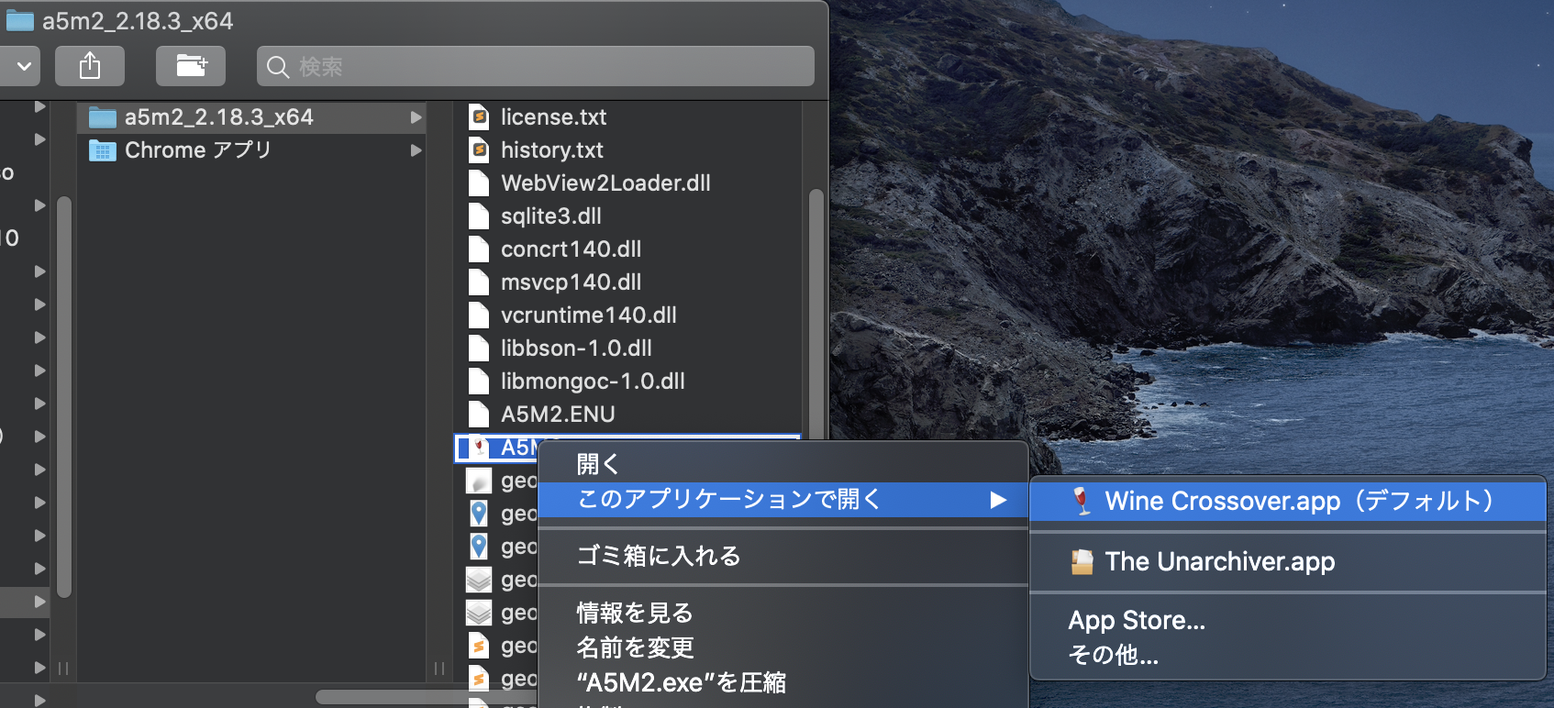Click the a5m2_2.18.3_x64 title bar folder icon

click(x=20, y=20)
